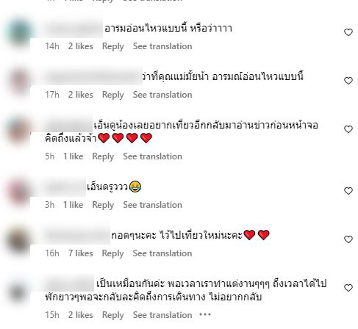The image size is (358, 329).
Task: See translation of the 3h comment
Action: (x=152, y=205)
